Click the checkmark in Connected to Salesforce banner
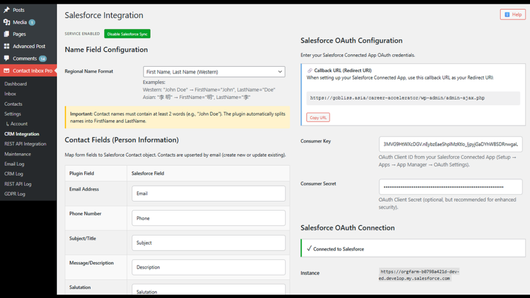Image resolution: width=530 pixels, height=298 pixels. click(x=309, y=248)
